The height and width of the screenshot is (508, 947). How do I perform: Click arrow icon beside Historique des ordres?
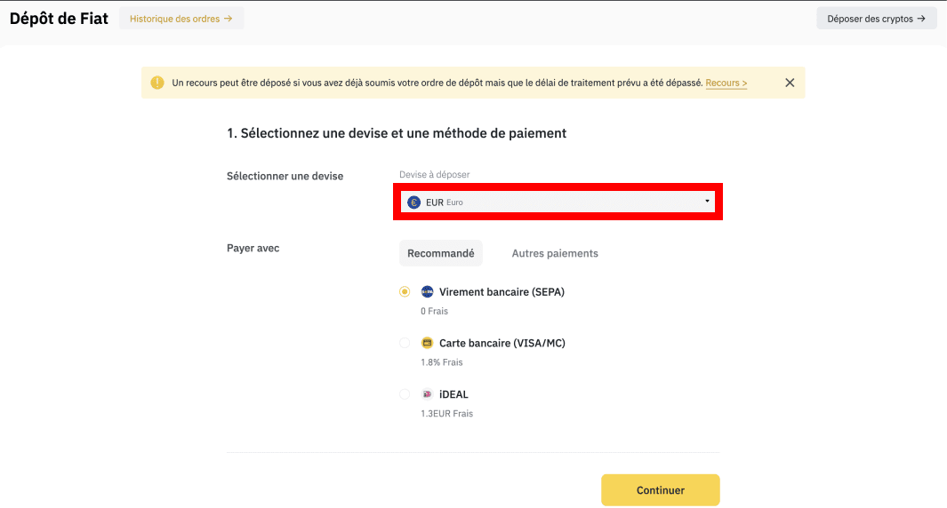point(229,19)
